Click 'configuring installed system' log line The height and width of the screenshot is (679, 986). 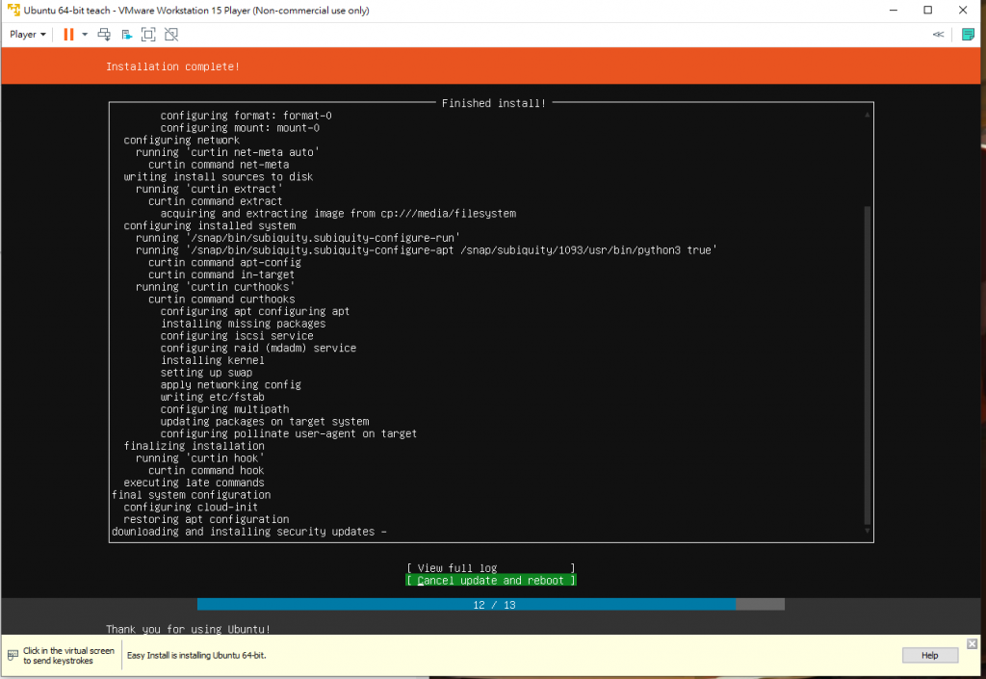pos(209,225)
